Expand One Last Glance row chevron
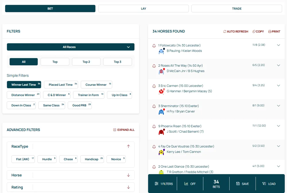This screenshot has width=287, height=193. click(x=278, y=166)
